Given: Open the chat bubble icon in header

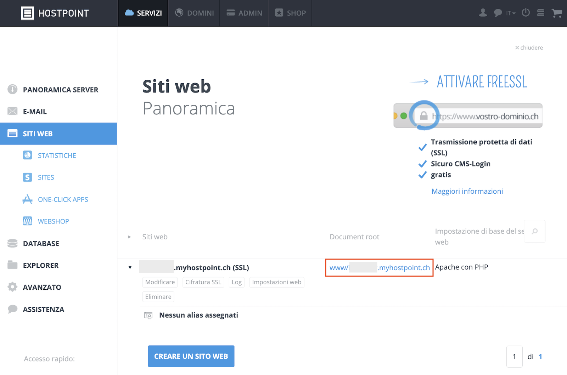Looking at the screenshot, I should tap(498, 13).
